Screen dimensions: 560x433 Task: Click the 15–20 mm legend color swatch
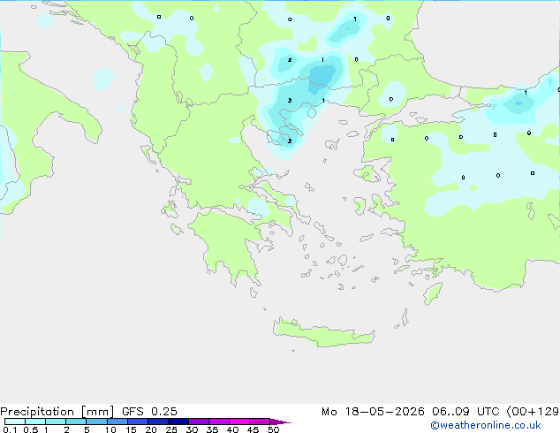click(138, 422)
